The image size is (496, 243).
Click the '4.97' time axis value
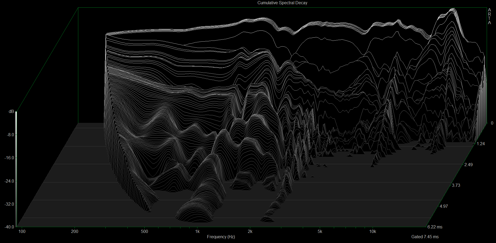click(x=444, y=206)
